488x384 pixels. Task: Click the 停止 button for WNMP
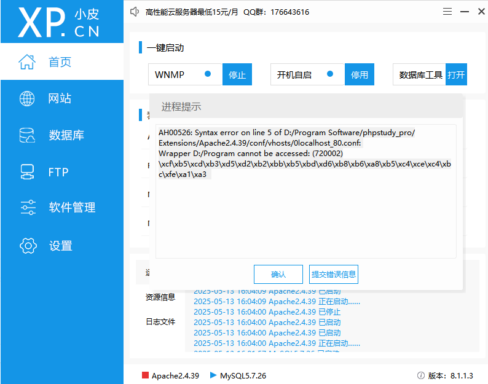237,75
